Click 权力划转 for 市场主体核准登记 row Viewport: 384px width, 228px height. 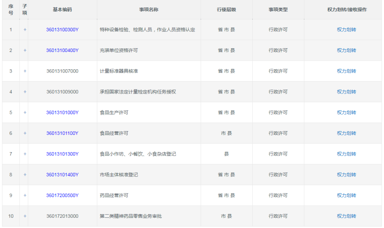click(x=346, y=175)
